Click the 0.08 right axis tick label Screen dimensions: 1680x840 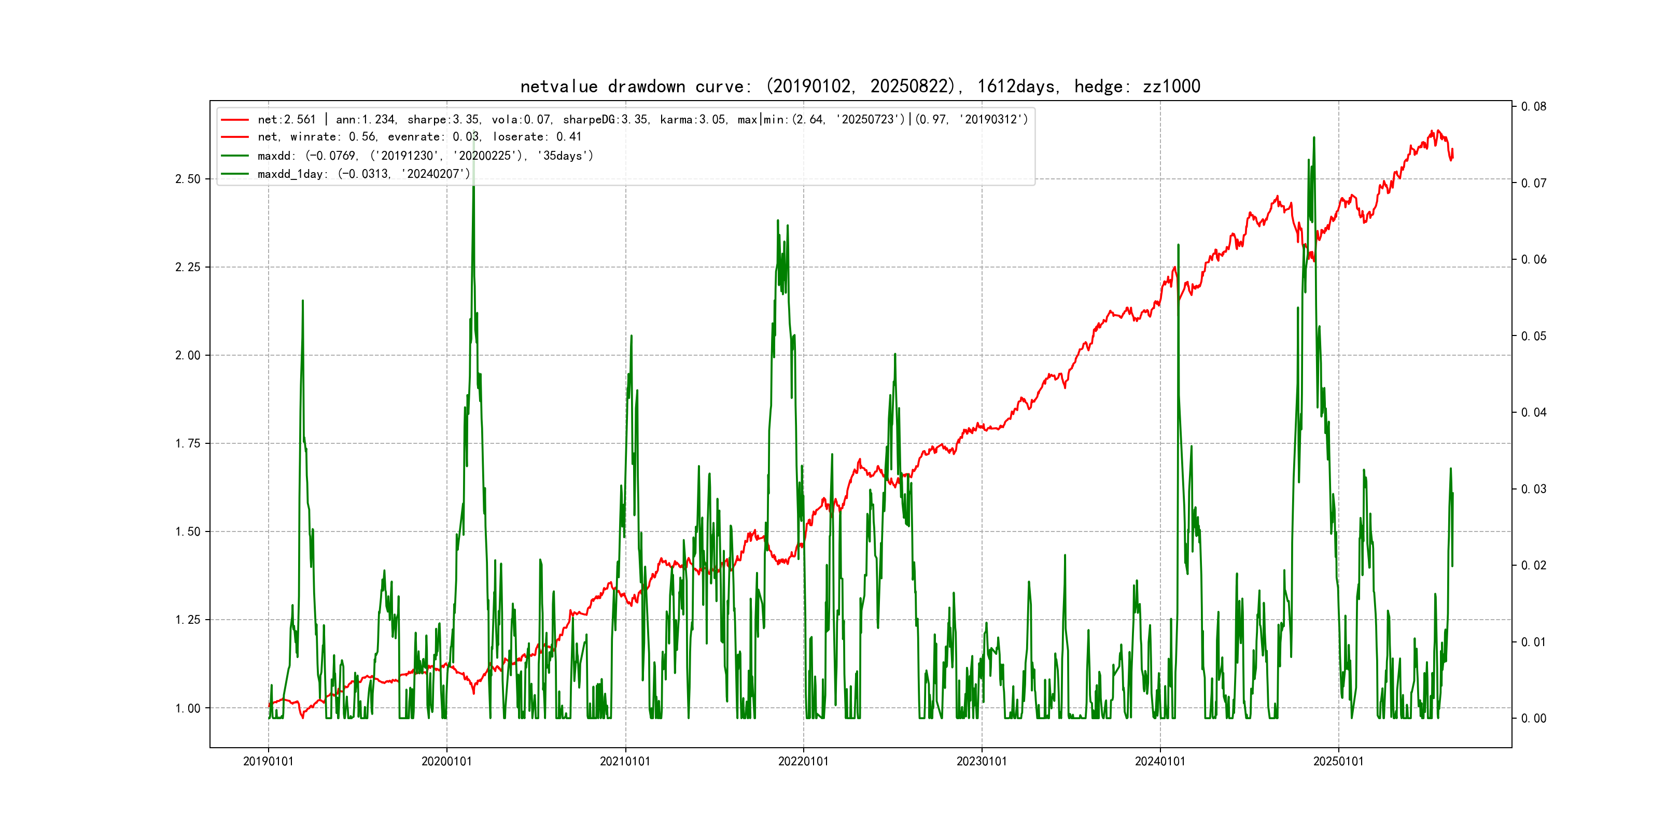pyautogui.click(x=1533, y=106)
